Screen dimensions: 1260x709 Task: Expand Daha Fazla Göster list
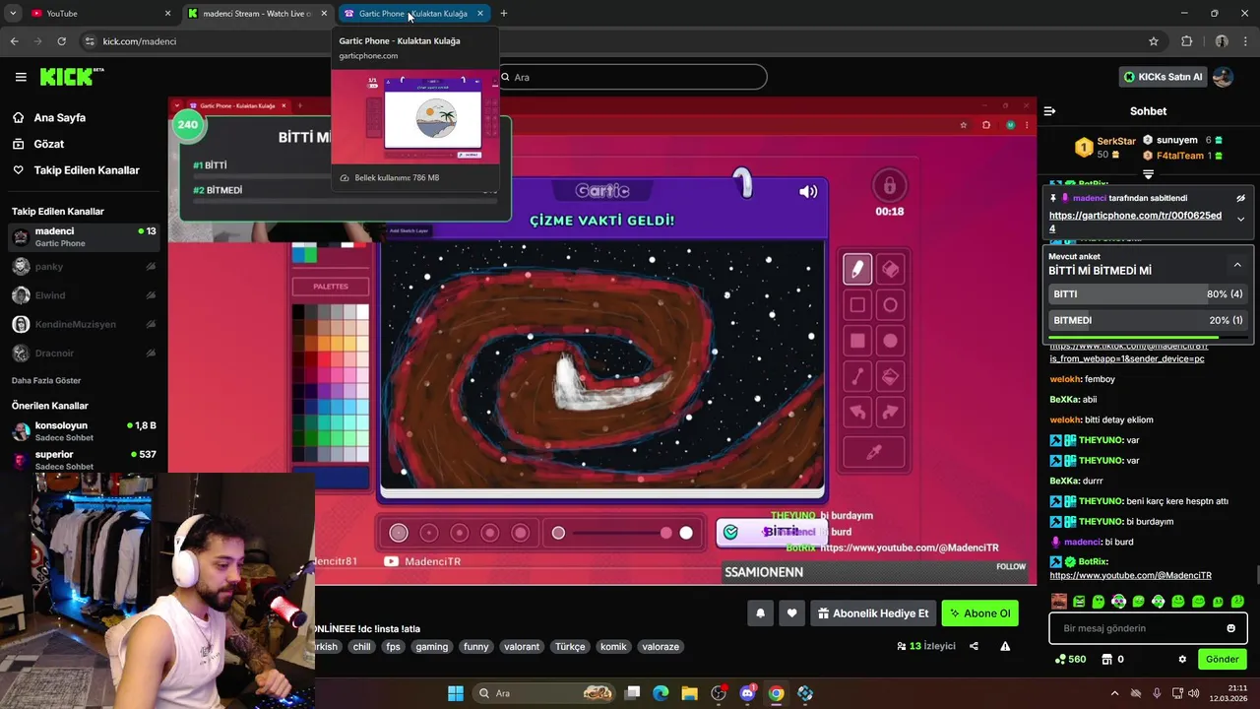pyautogui.click(x=46, y=380)
